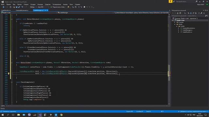Viewport: 209px width, 117px height.
Task: Open the Справка menu
Action: pos(77,4)
